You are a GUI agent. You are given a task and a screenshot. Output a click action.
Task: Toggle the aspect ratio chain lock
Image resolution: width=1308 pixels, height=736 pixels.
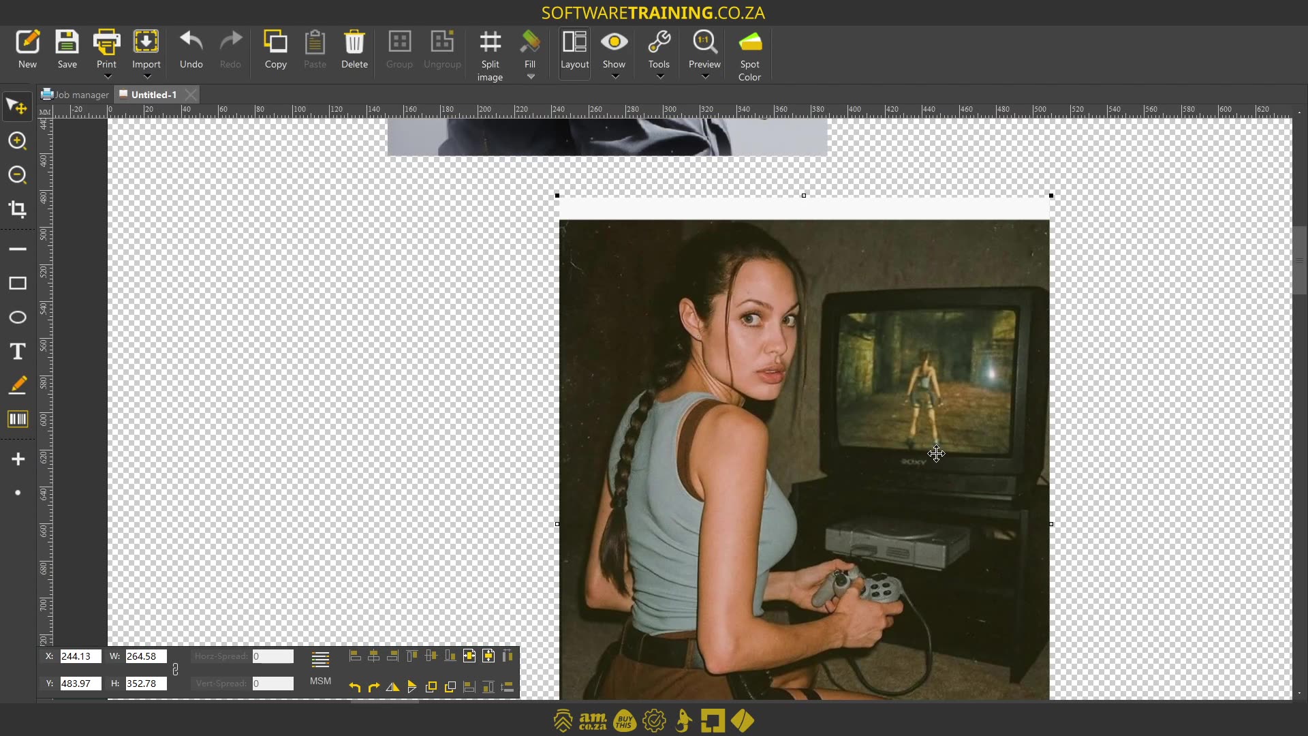pos(175,670)
